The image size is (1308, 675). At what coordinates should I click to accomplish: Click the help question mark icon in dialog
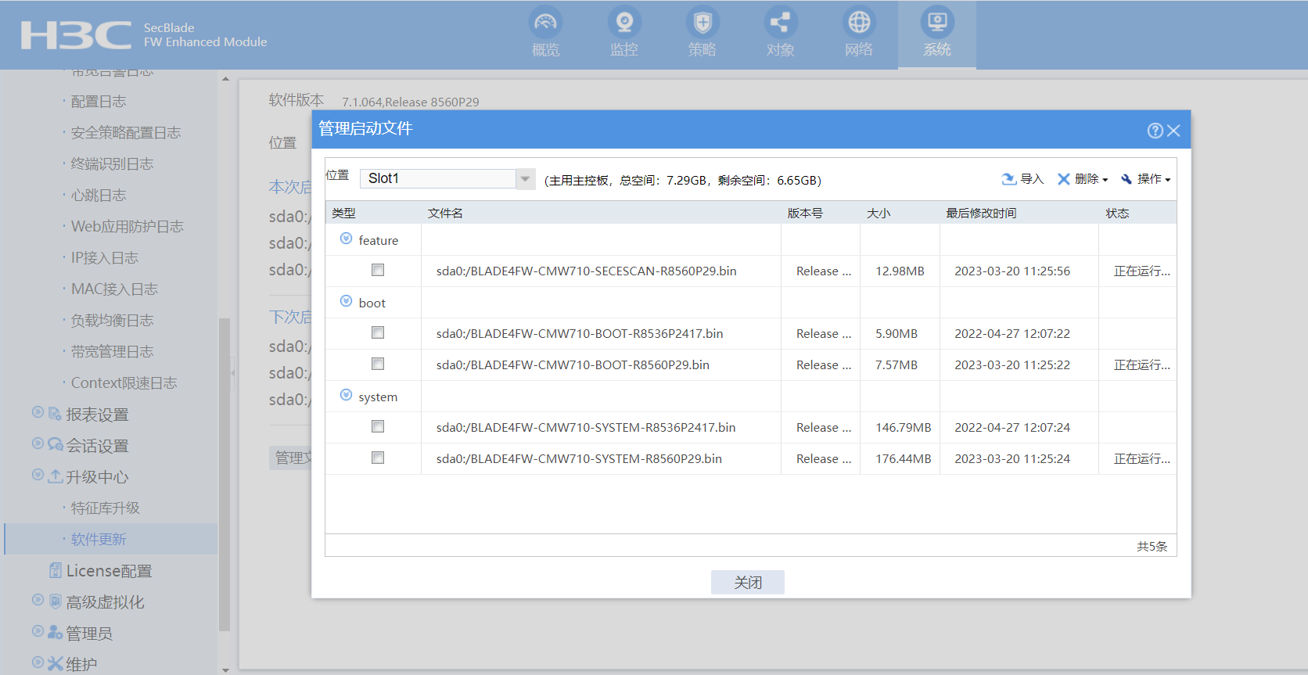1155,131
